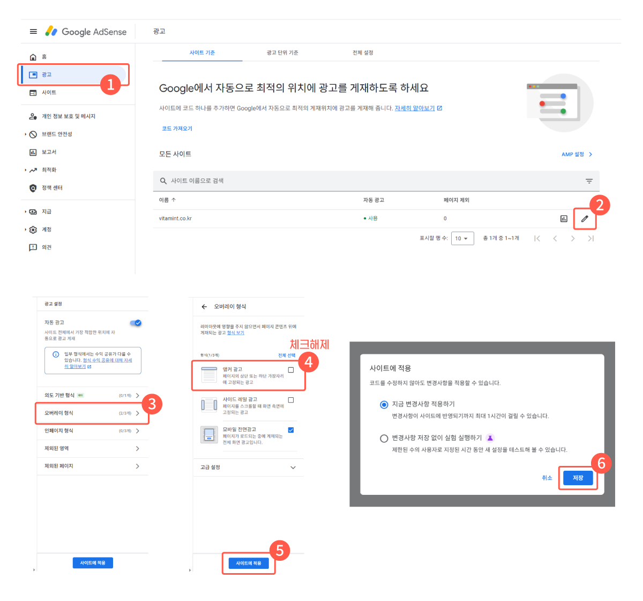Open 자세히 알아보기 via its external link icon
Viewport: 643px width, 601px height.
point(439,108)
